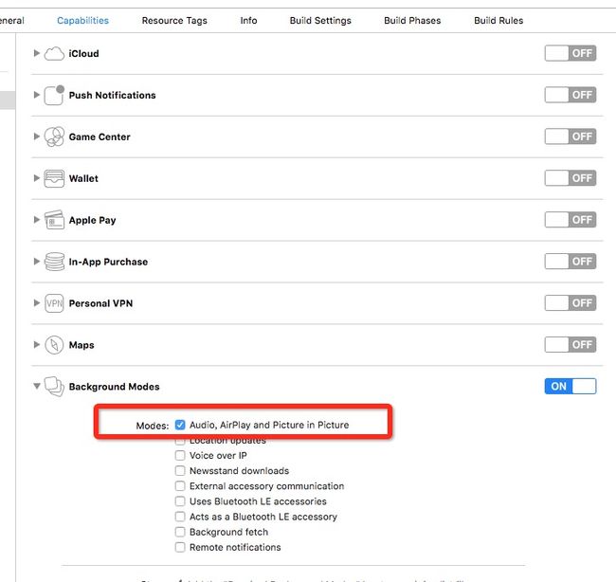This screenshot has width=616, height=582.
Task: Expand the Apple Pay disclosure triangle
Action: pos(37,220)
